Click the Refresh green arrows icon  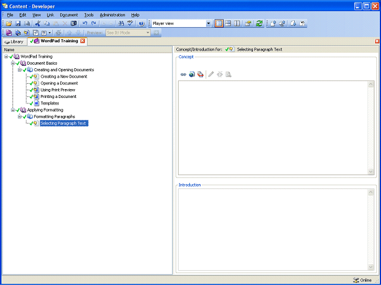260,24
